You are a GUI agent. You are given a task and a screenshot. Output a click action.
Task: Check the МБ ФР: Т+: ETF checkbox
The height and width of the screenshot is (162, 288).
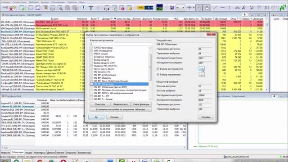tap(91, 96)
